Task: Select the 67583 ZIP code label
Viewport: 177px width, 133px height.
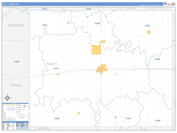Action: (x=147, y=26)
